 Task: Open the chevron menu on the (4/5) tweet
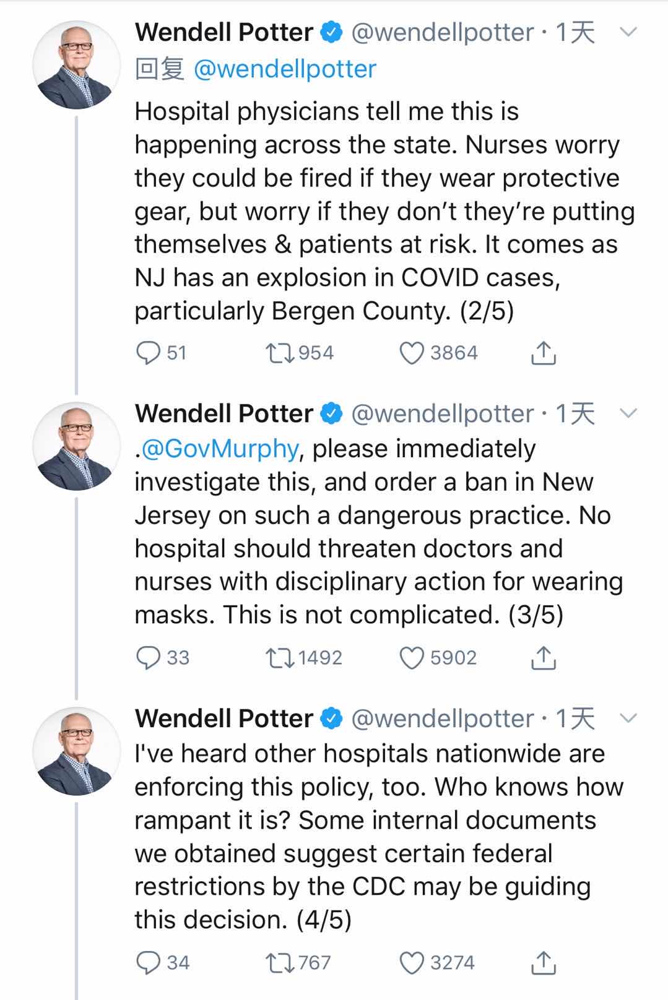point(628,718)
